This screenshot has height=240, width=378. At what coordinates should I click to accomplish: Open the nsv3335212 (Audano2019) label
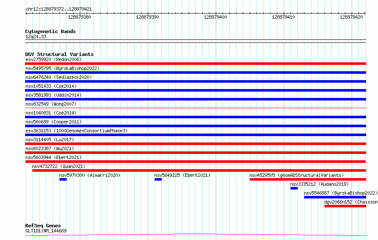click(x=319, y=184)
